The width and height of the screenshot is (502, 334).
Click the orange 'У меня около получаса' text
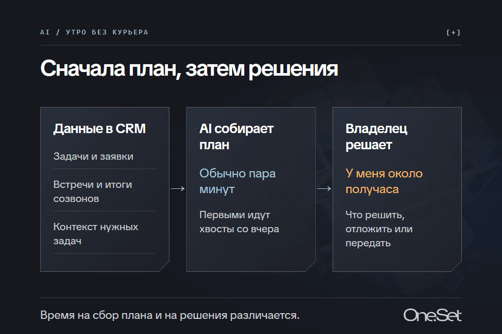(384, 181)
